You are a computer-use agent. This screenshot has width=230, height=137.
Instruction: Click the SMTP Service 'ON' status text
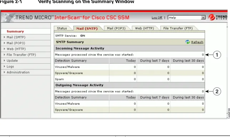[x=83, y=36]
